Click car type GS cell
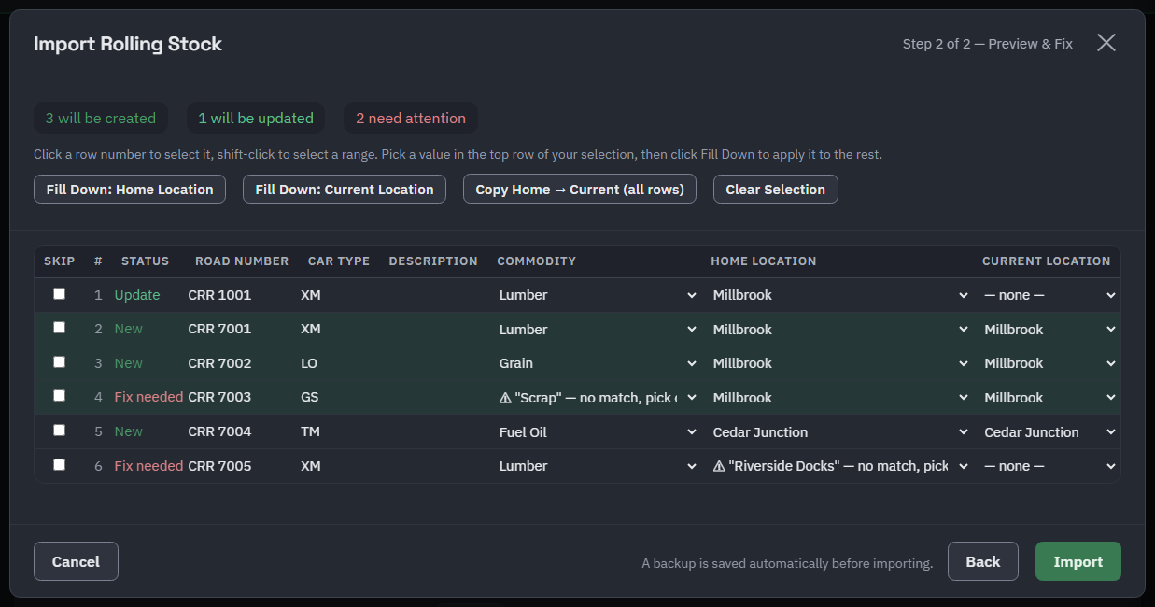Image resolution: width=1155 pixels, height=607 pixels. 310,397
